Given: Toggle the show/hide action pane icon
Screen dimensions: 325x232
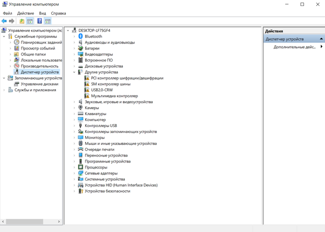Looking at the screenshot, I should [x=47, y=21].
